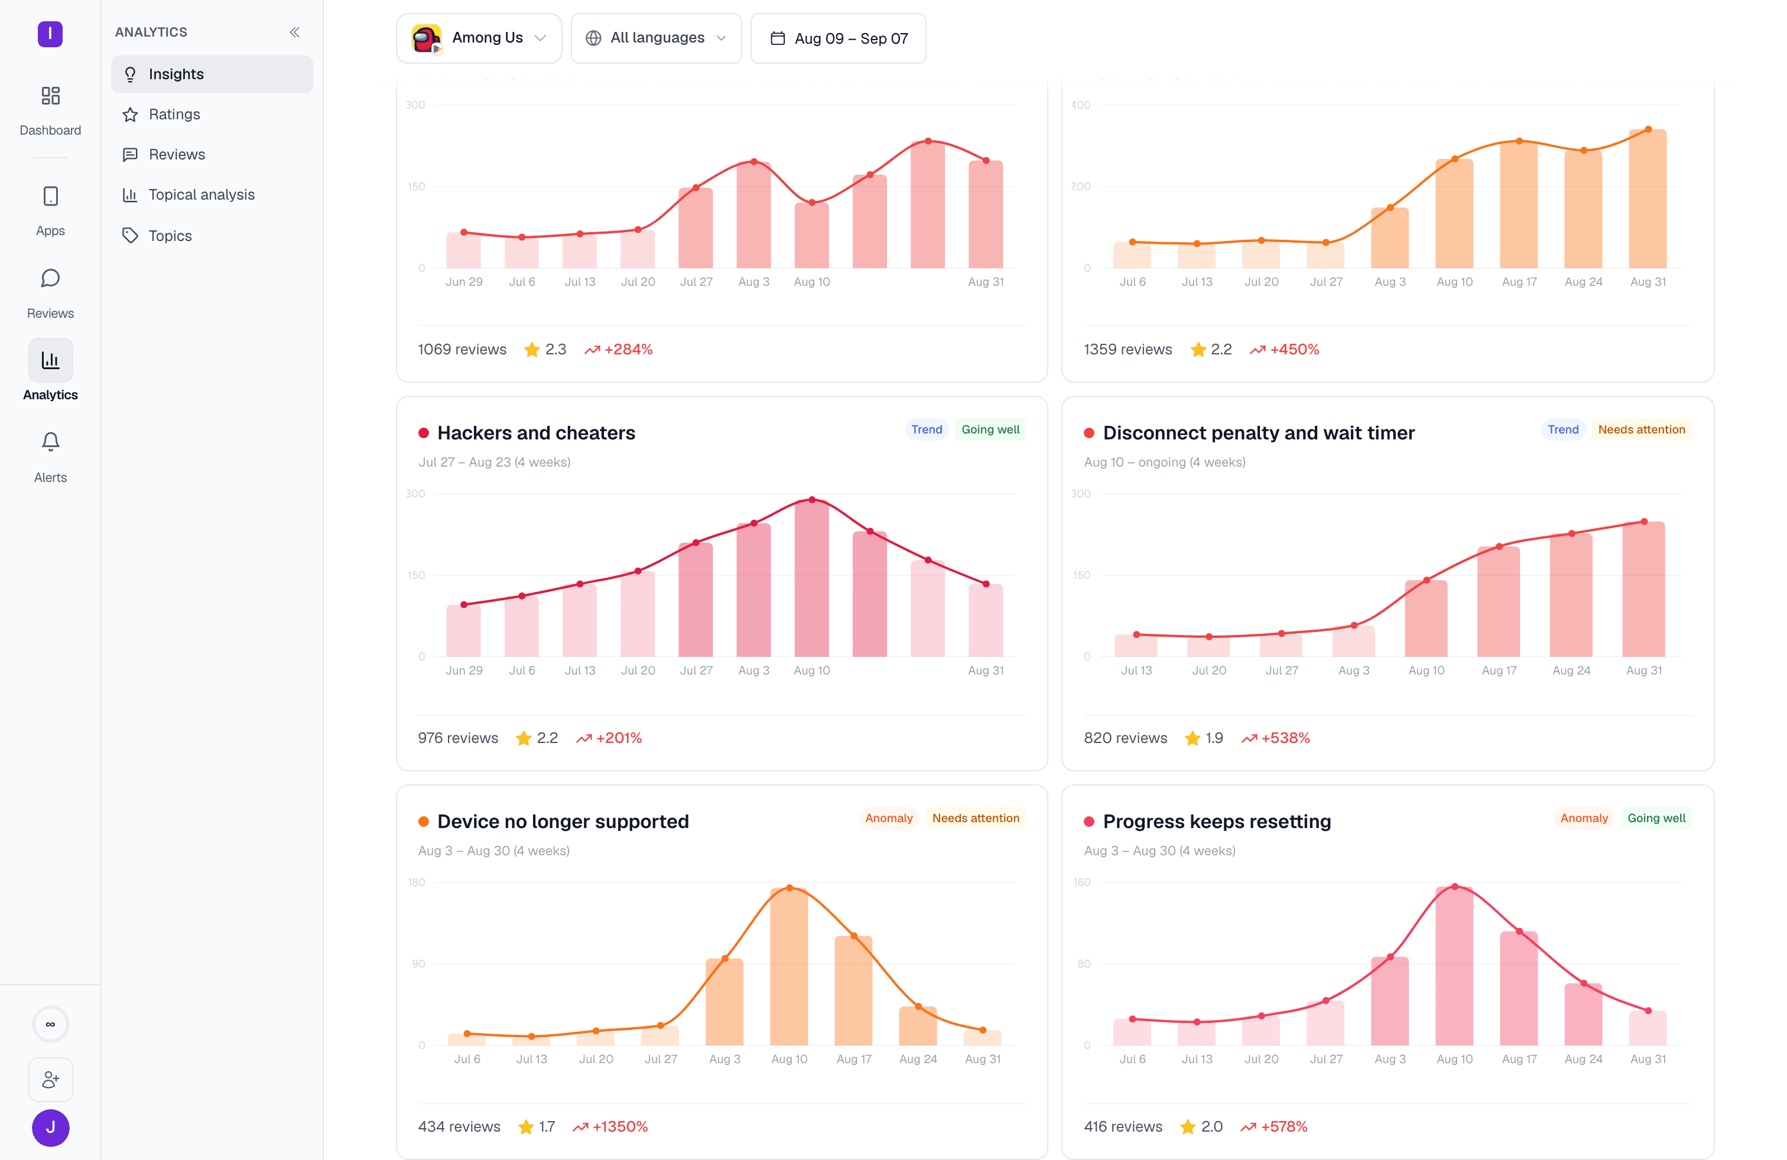
Task: Click the Aug 31 bar in Disconnect penalty chart
Action: click(x=1643, y=589)
